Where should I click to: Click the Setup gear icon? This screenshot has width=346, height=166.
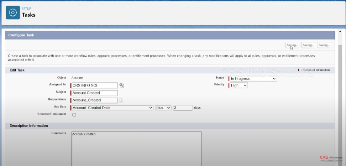point(13,12)
